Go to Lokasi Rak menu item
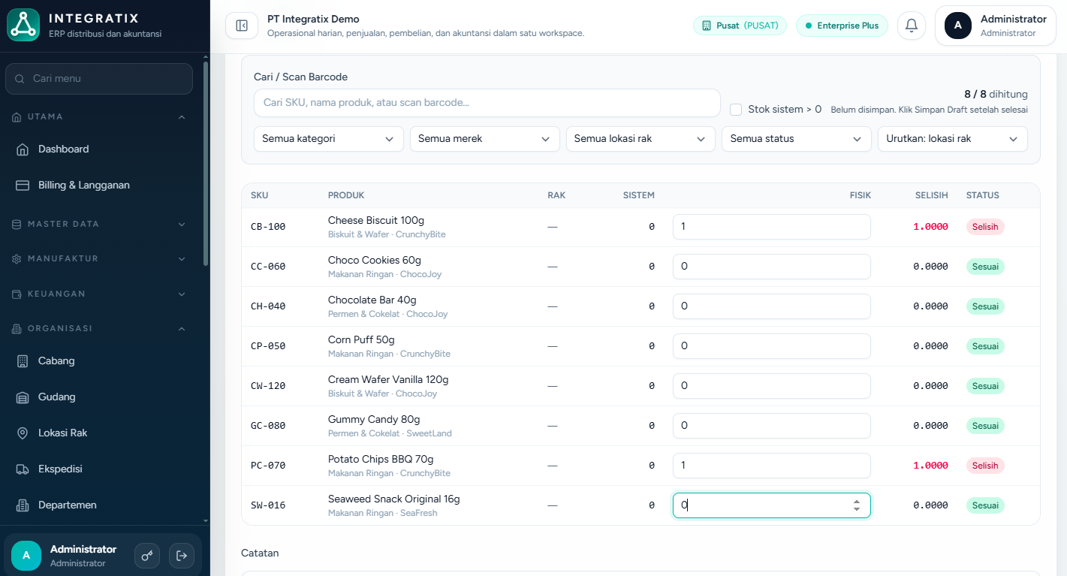This screenshot has width=1067, height=576. coord(99,433)
